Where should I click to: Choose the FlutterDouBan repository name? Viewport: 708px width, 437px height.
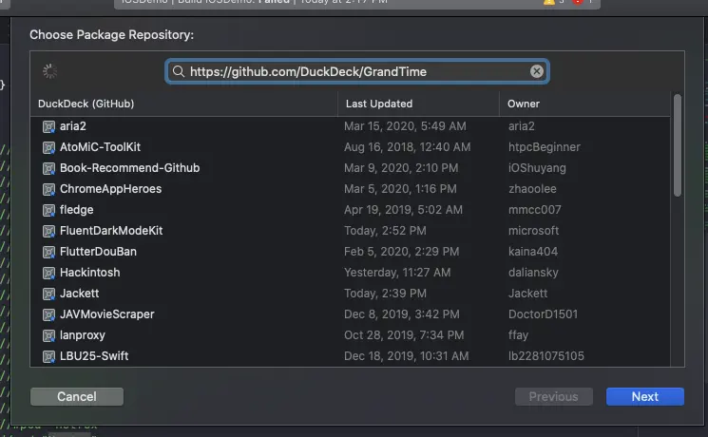(x=98, y=252)
